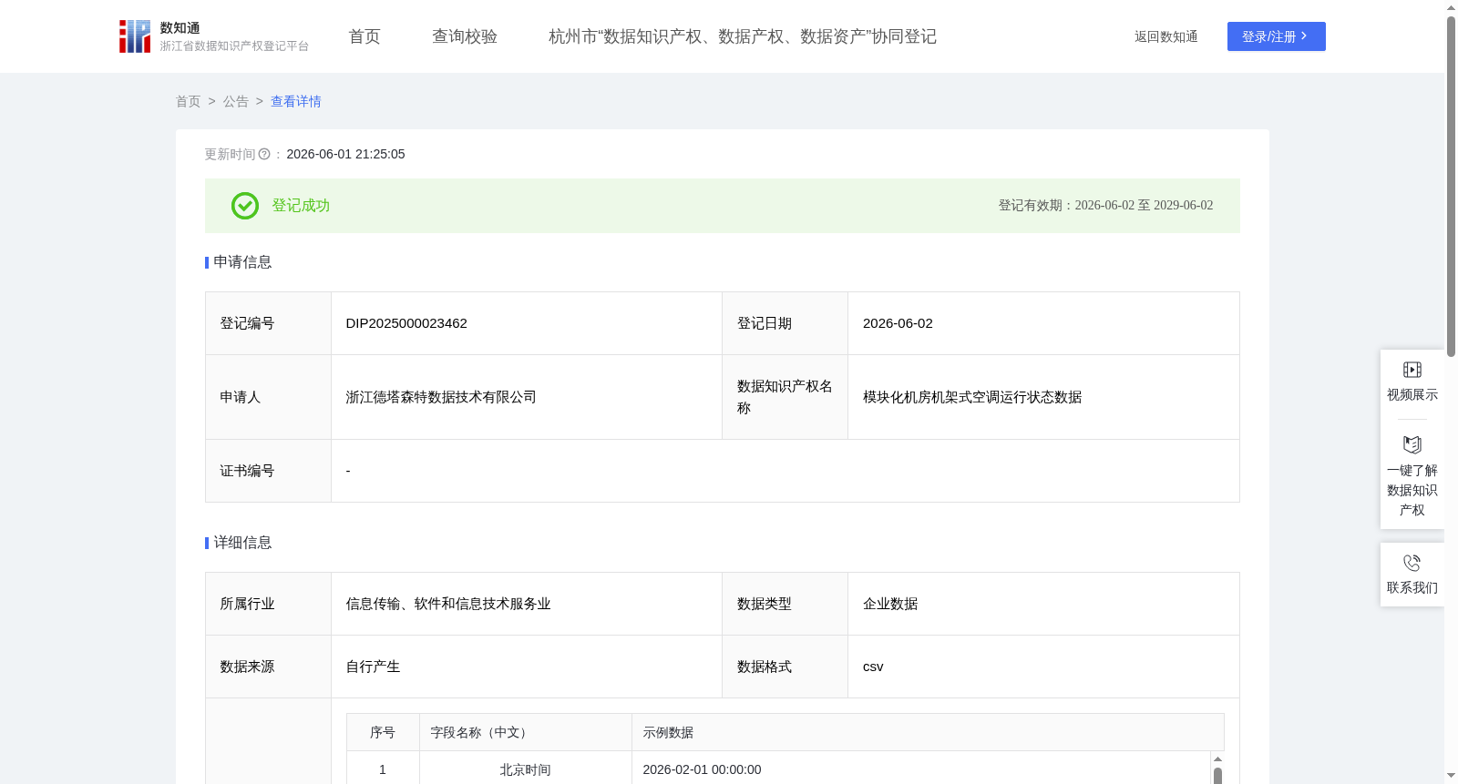Click the 登录/注册 button
1458x784 pixels.
pyautogui.click(x=1277, y=36)
